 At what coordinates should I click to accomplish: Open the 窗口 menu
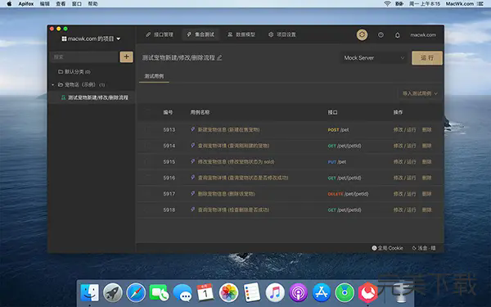click(x=77, y=4)
